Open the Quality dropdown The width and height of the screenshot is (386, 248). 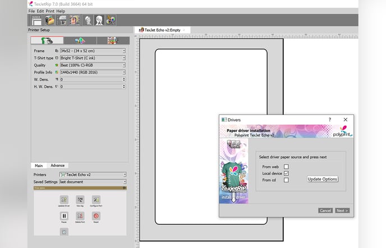click(x=93, y=65)
